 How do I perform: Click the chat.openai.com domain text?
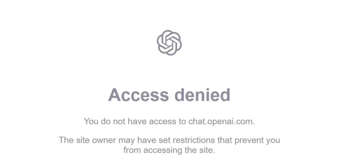[221, 122]
